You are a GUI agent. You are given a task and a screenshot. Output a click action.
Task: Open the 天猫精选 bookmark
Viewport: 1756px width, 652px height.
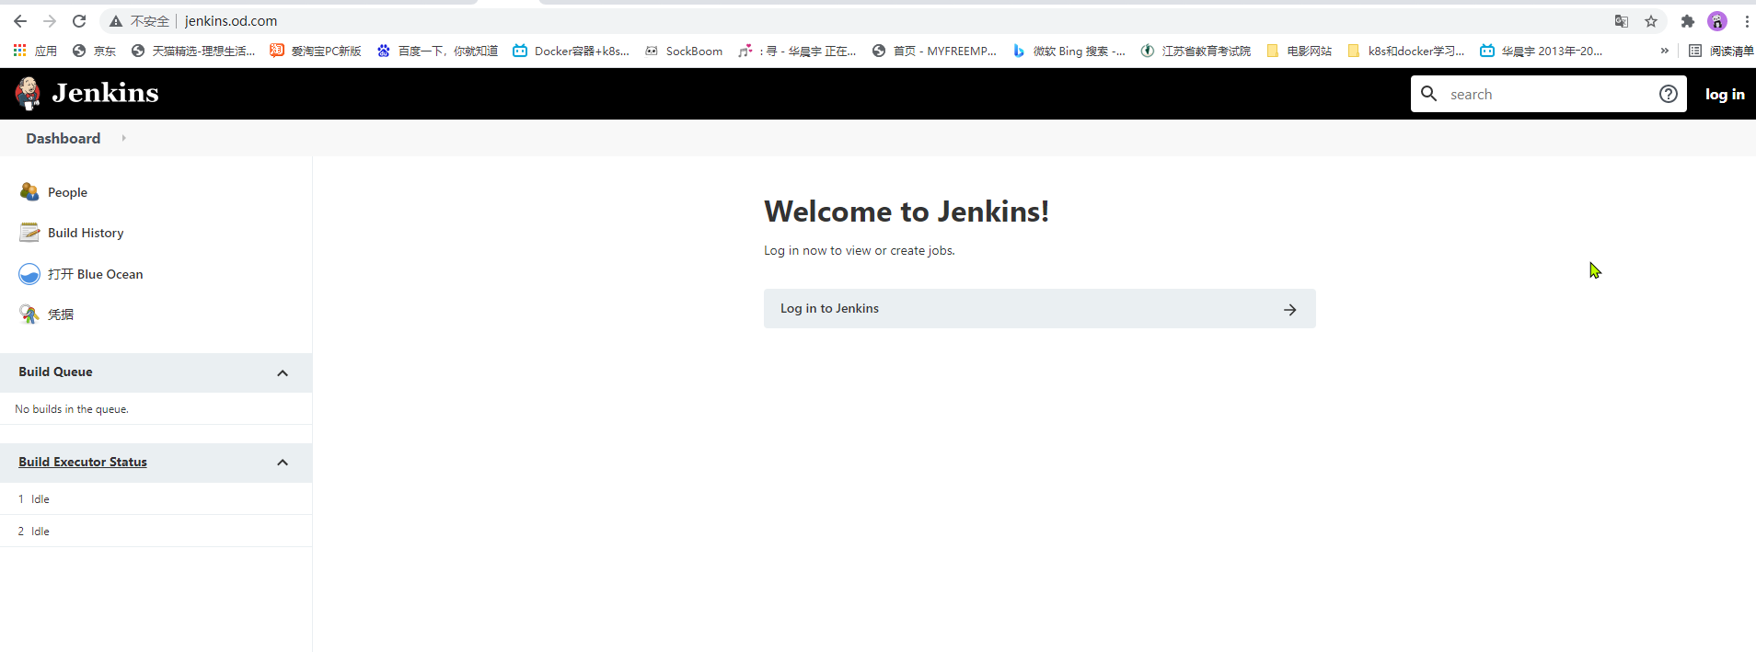coord(193,51)
